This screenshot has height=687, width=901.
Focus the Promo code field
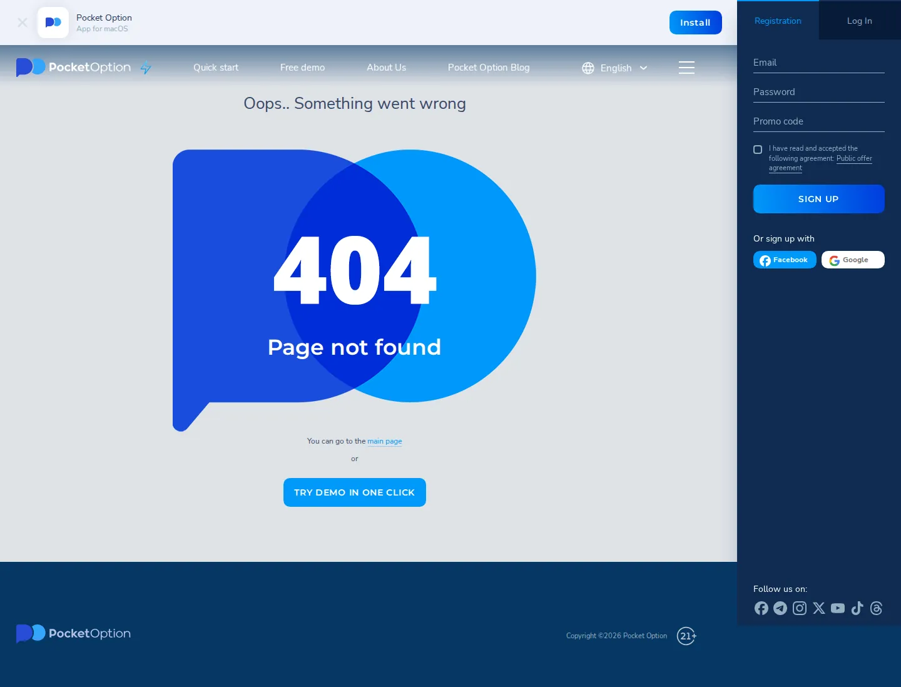click(x=818, y=121)
